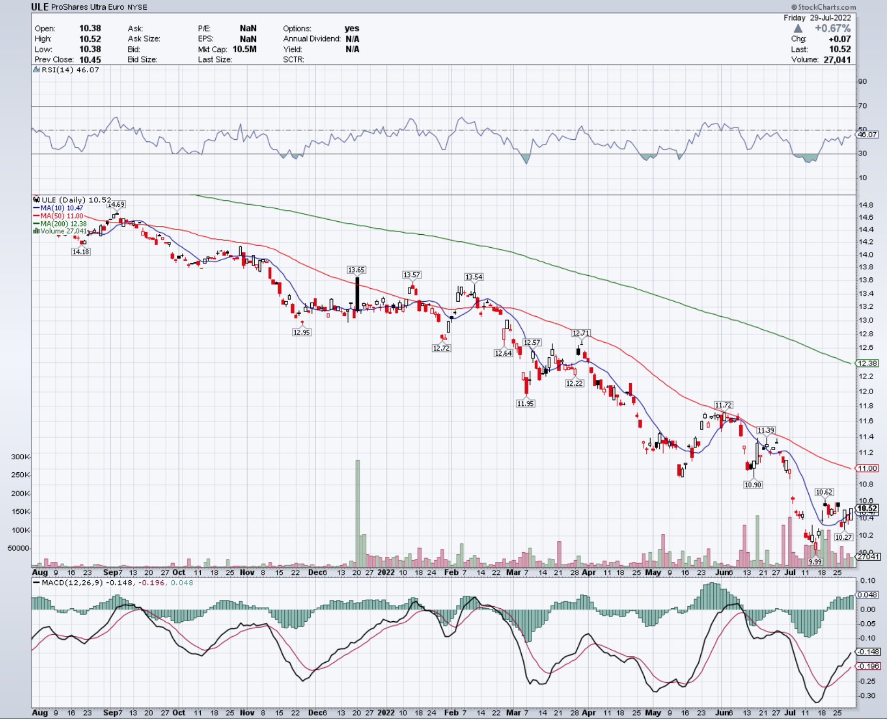This screenshot has width=887, height=720.
Task: Click the MA(200) 12.38 legend entry
Action: 63,223
